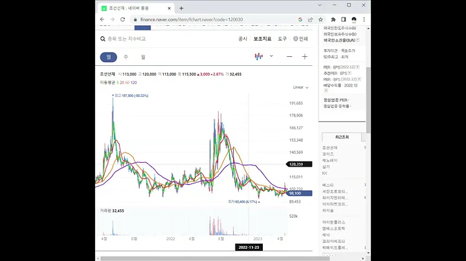Switch to the 최근조회 tab
The image size is (466, 261).
pyautogui.click(x=342, y=137)
